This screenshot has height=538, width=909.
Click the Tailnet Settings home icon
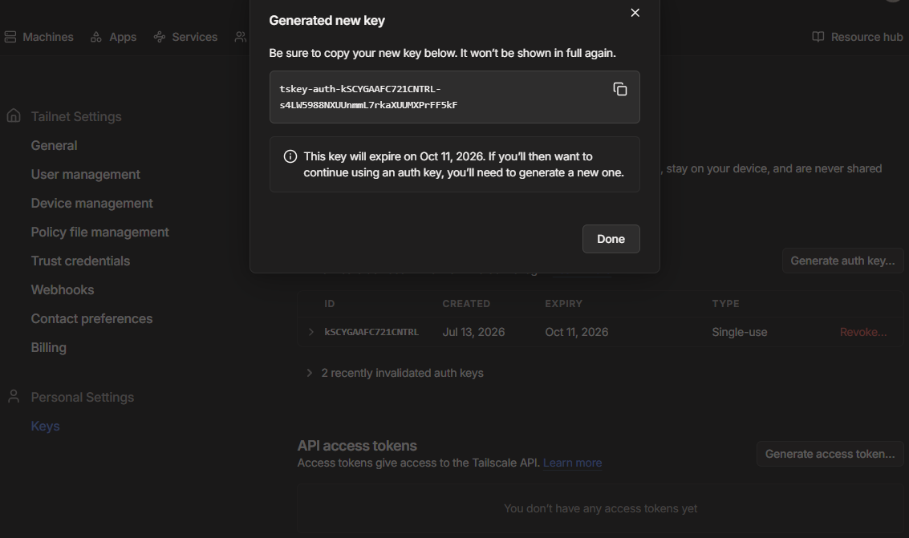(x=14, y=115)
